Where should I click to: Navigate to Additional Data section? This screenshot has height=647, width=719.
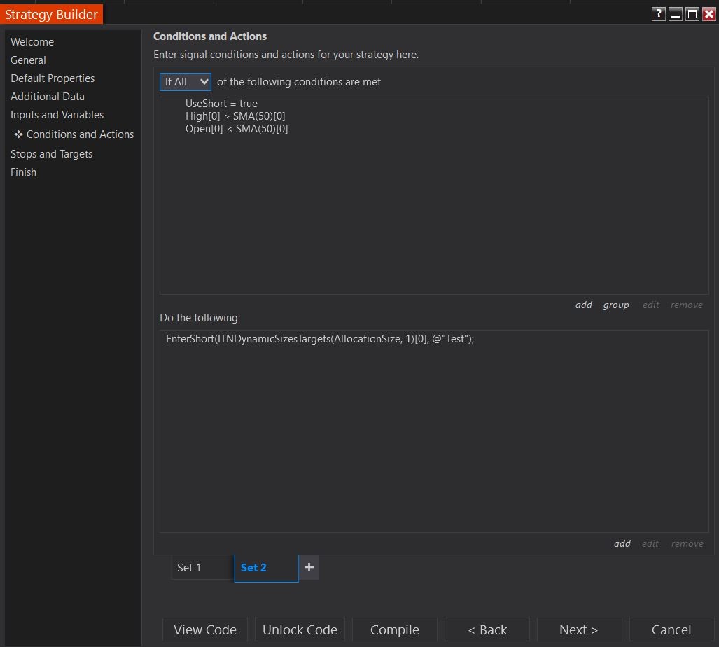[48, 97]
